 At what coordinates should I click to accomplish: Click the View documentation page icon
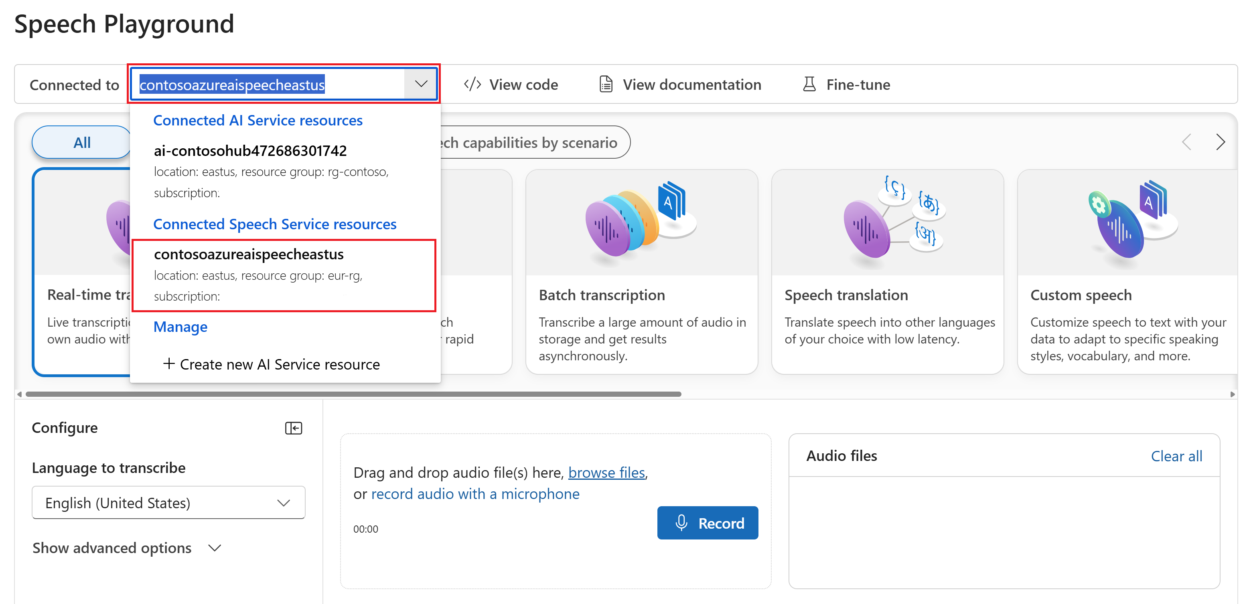point(606,84)
